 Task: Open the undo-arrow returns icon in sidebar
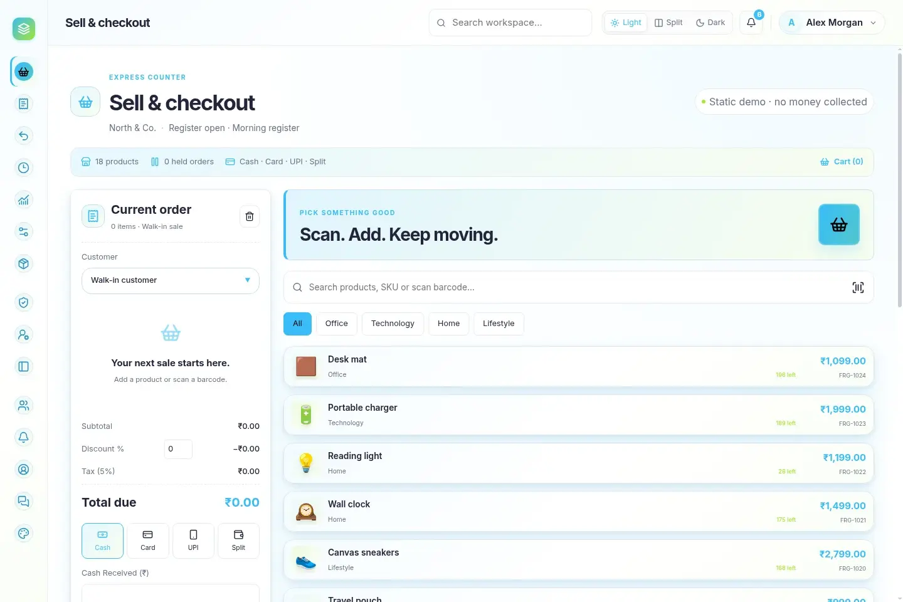[24, 135]
